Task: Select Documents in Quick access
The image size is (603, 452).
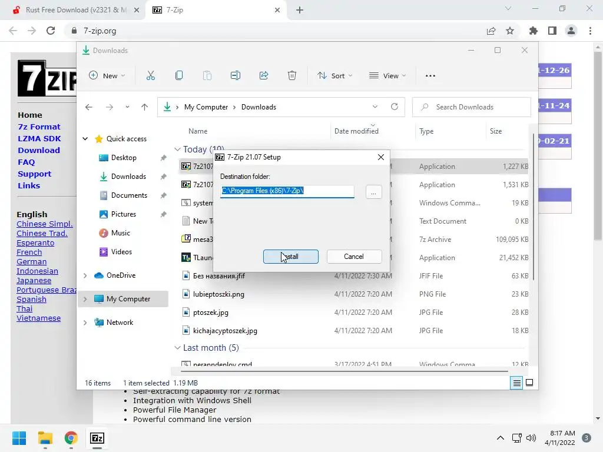Action: click(129, 195)
